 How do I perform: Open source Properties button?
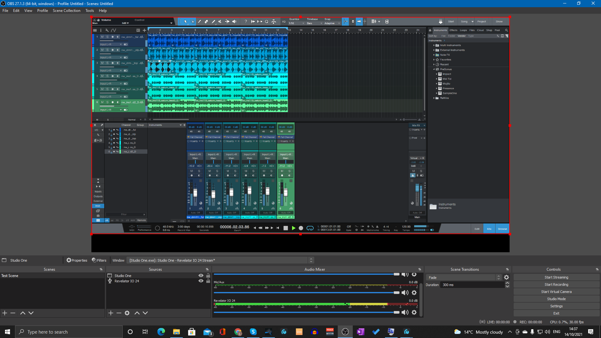(x=77, y=260)
